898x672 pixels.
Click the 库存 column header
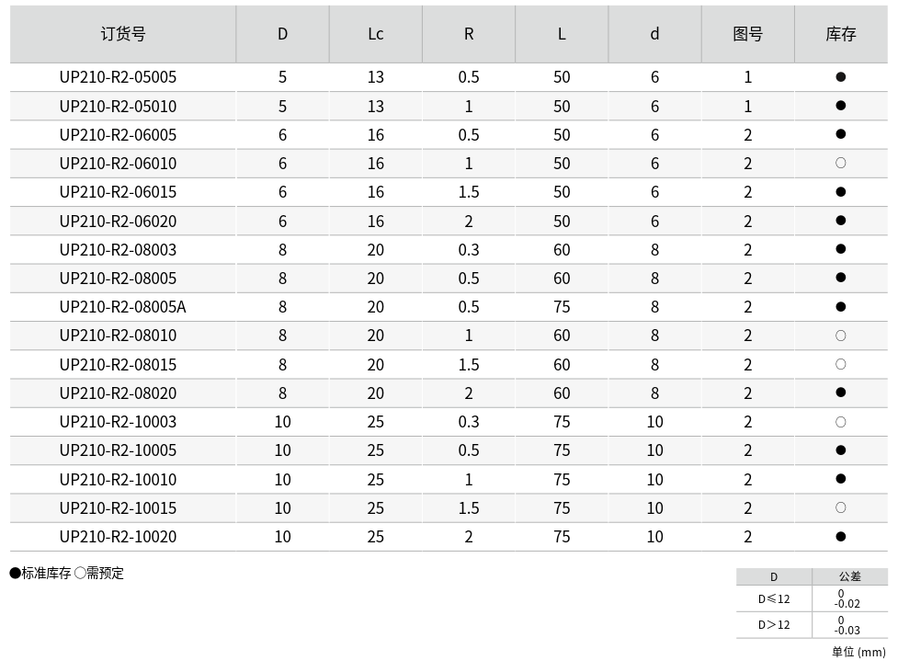pyautogui.click(x=840, y=34)
